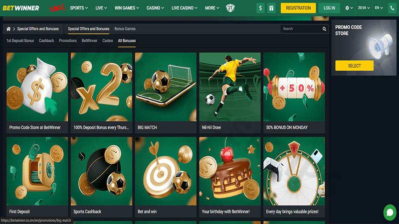The image size is (399, 224).
Task: Open the EN language dropdown
Action: tap(379, 8)
